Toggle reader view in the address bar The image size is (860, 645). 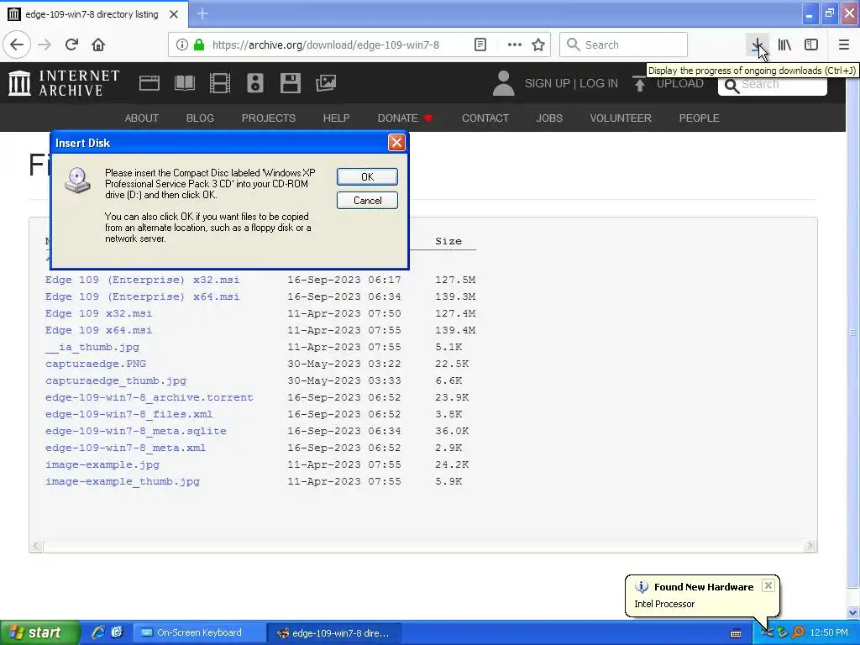coord(480,45)
